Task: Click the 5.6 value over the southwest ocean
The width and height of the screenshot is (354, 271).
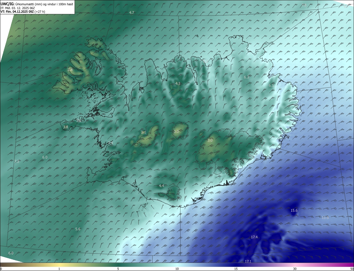Action: [78, 229]
